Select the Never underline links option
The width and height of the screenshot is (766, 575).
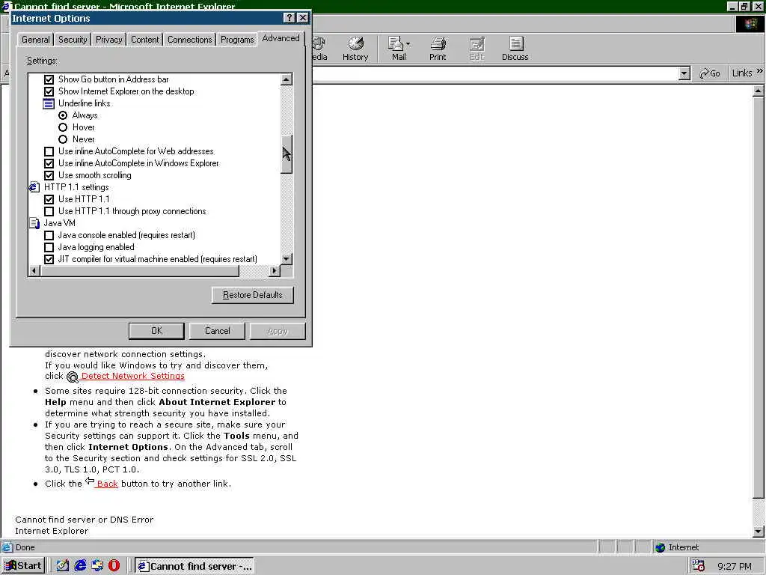63,139
